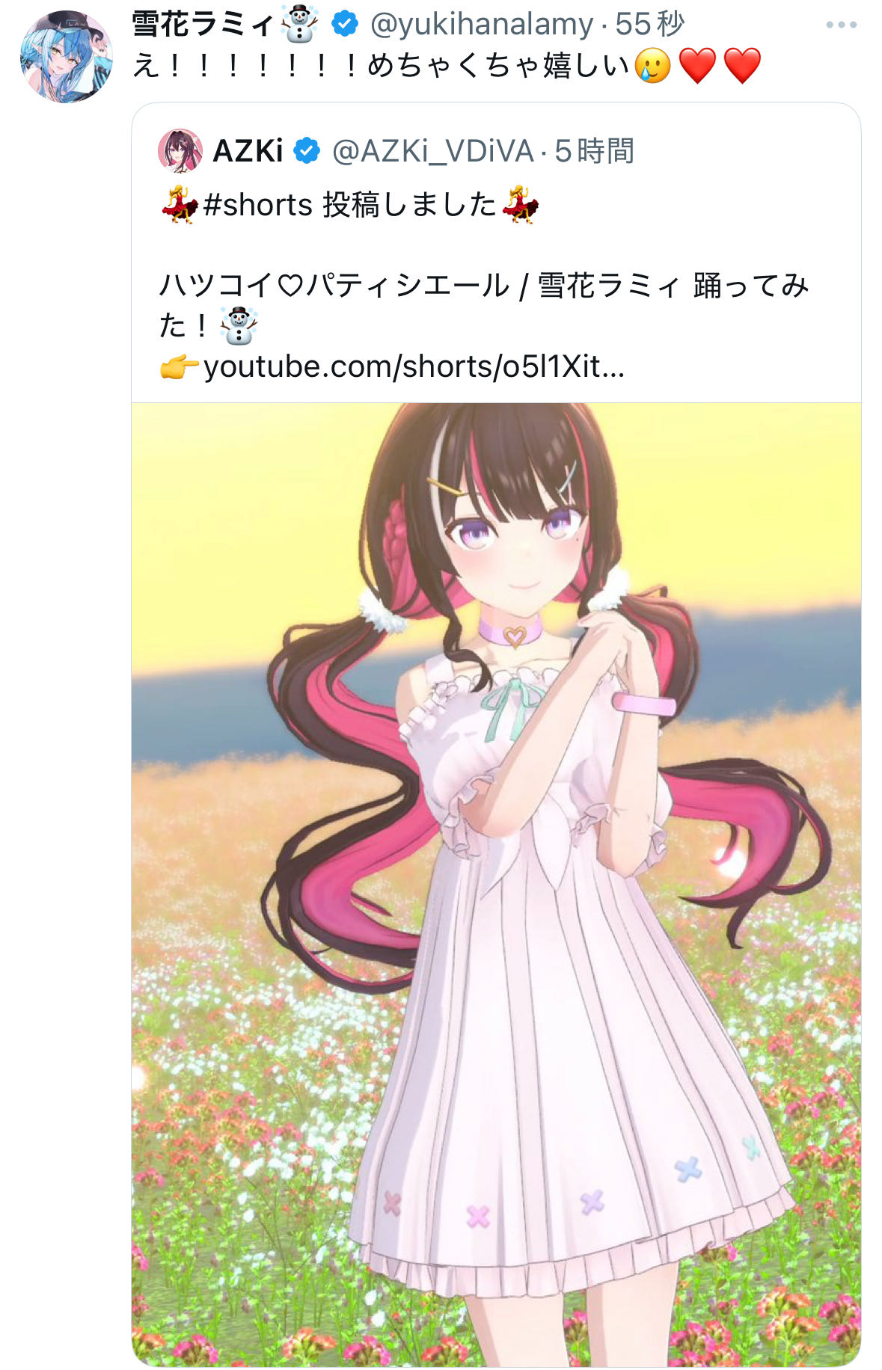Image resolution: width=882 pixels, height=1370 pixels.
Task: Click AZKi's blue verified badge
Action: [306, 151]
